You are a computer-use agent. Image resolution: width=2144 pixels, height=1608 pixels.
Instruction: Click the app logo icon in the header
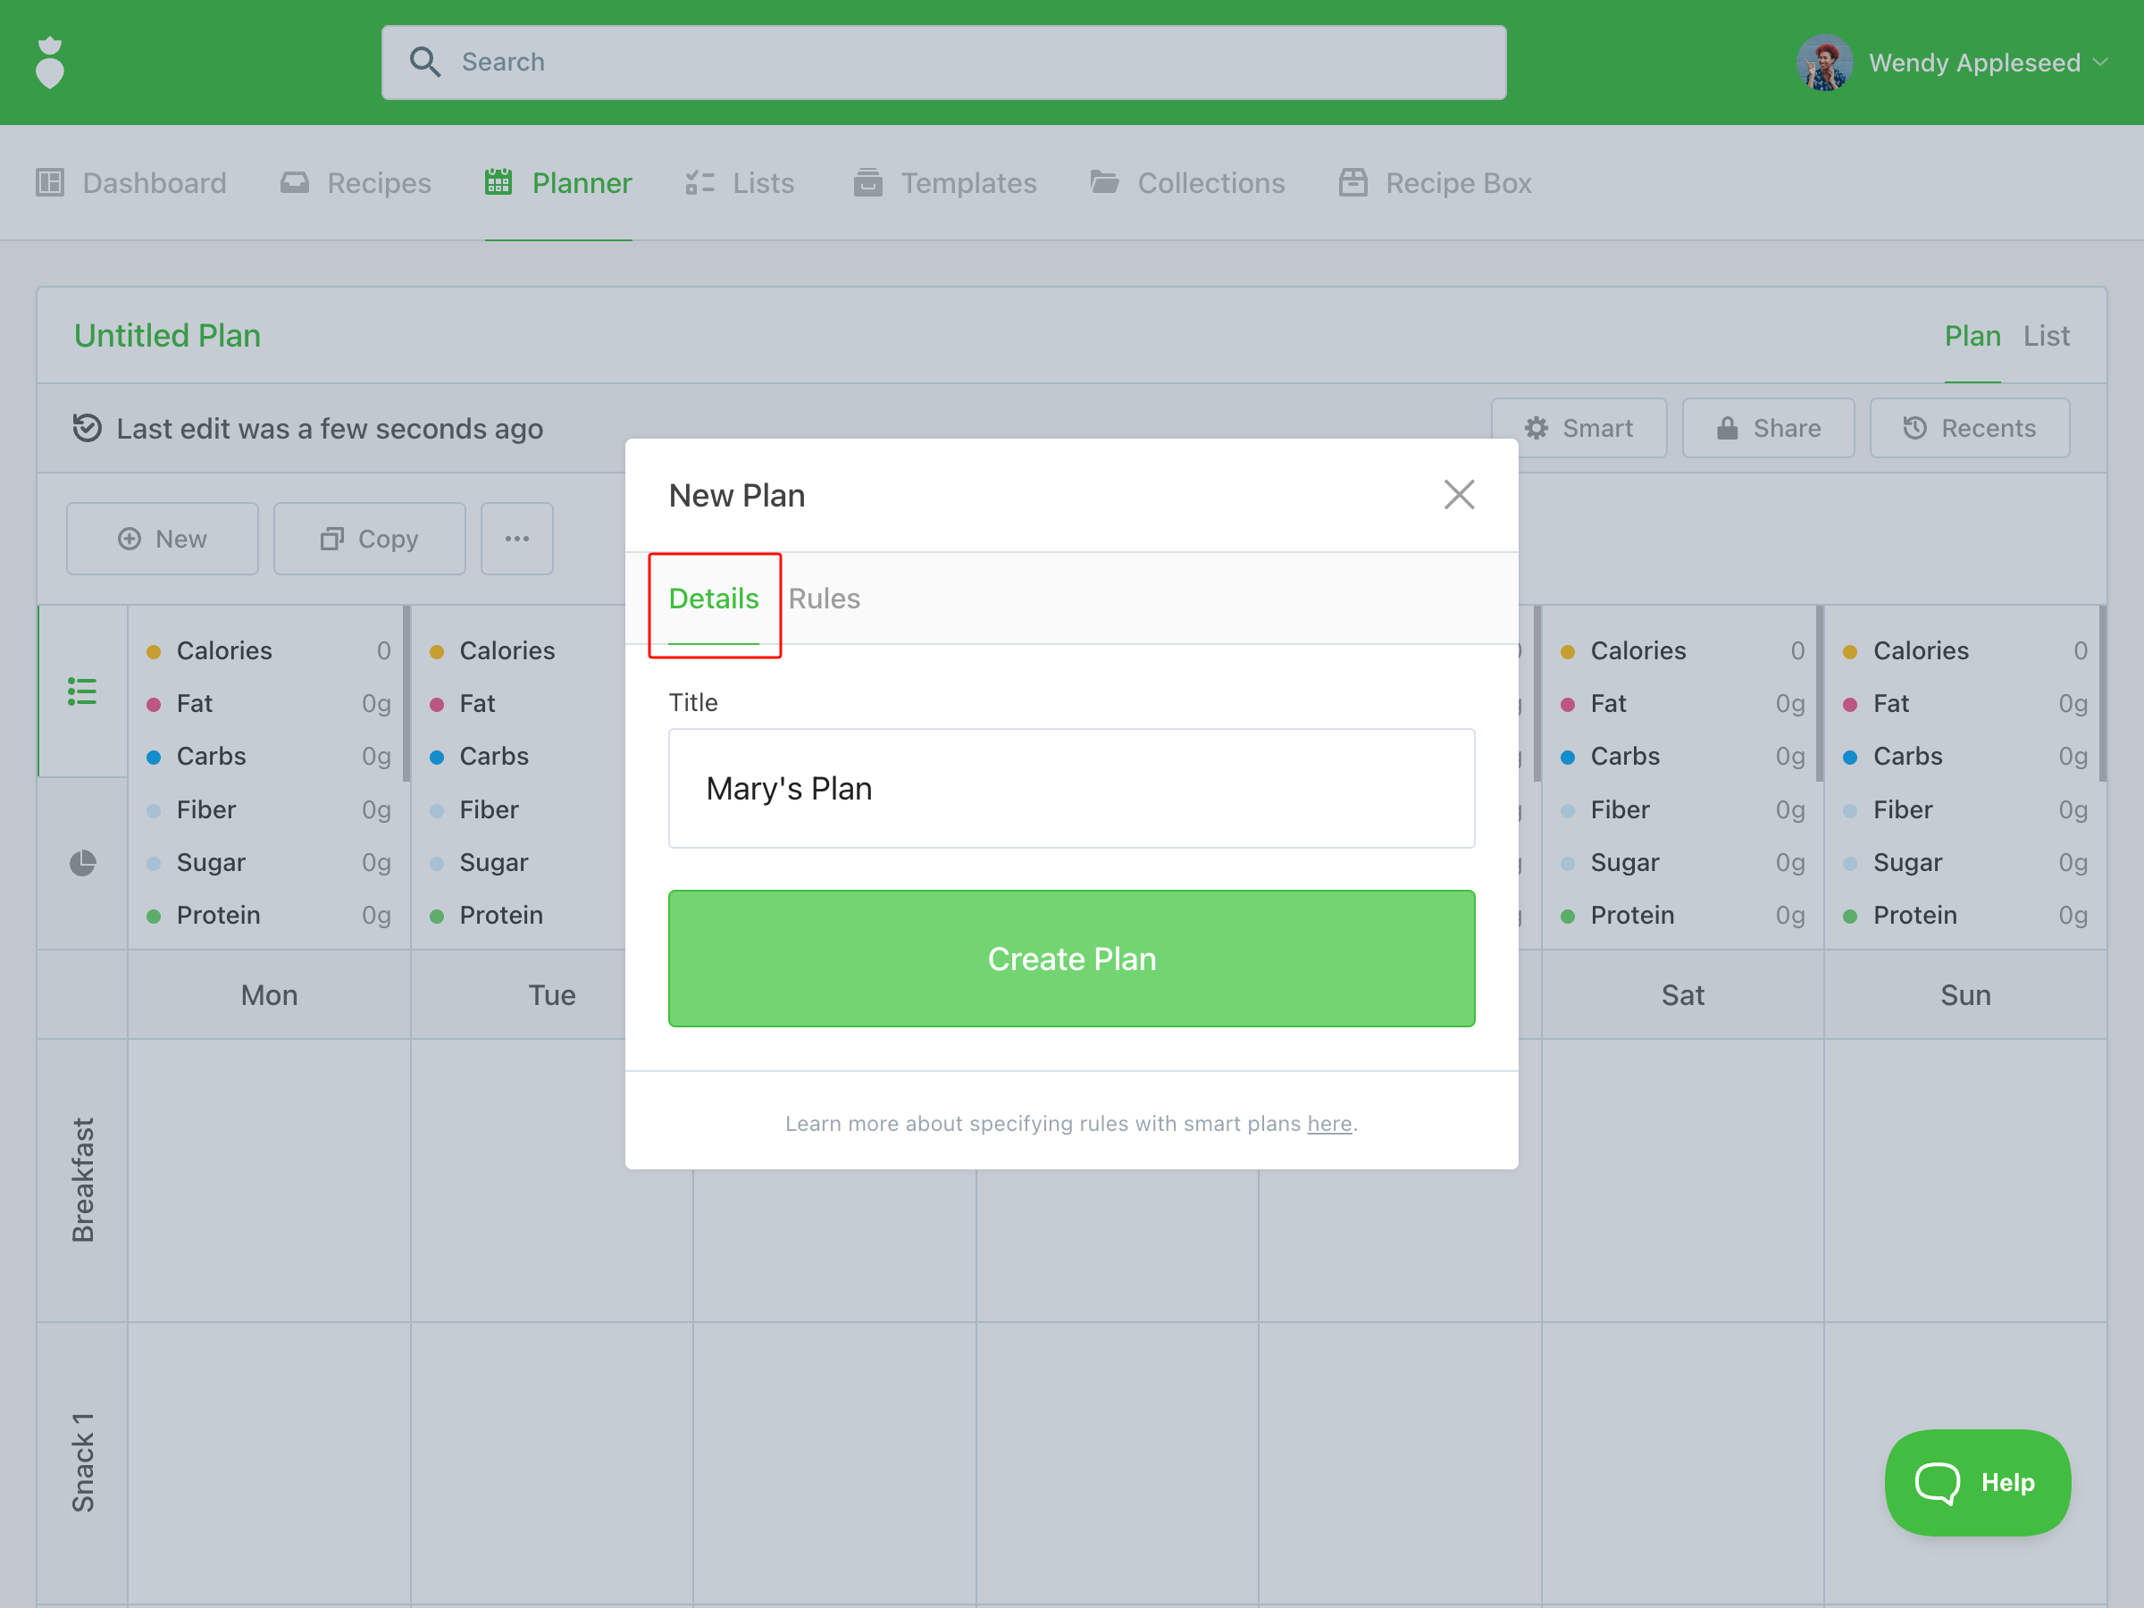coord(49,63)
